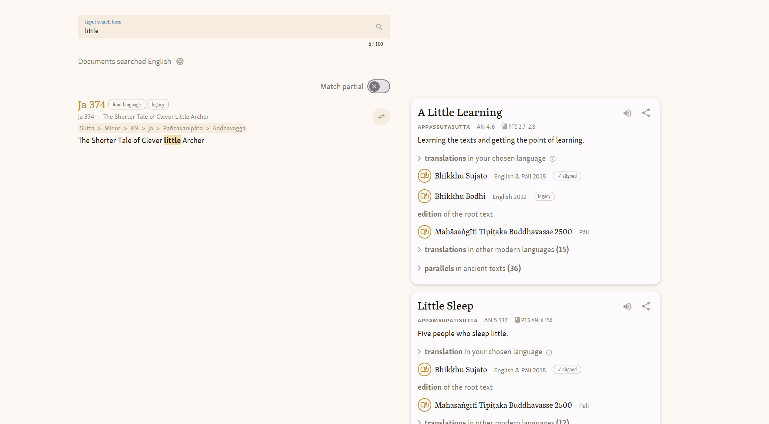Click the search magnifier icon
The height and width of the screenshot is (424, 769).
point(379,27)
